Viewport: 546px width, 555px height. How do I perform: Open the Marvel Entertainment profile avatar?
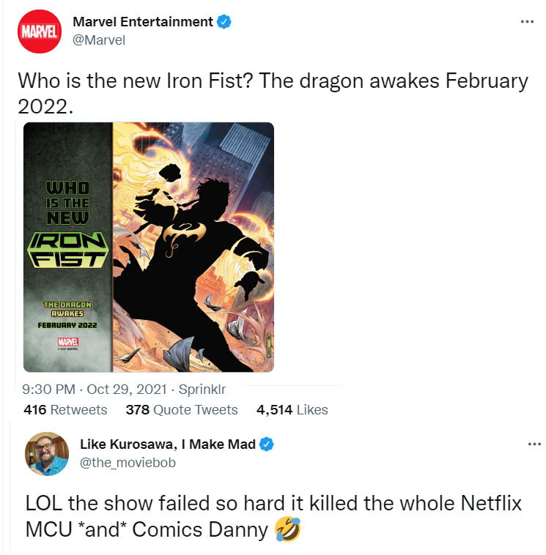(40, 31)
